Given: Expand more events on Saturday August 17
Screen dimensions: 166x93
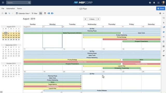Looking at the screenshot, I should 160,69.
